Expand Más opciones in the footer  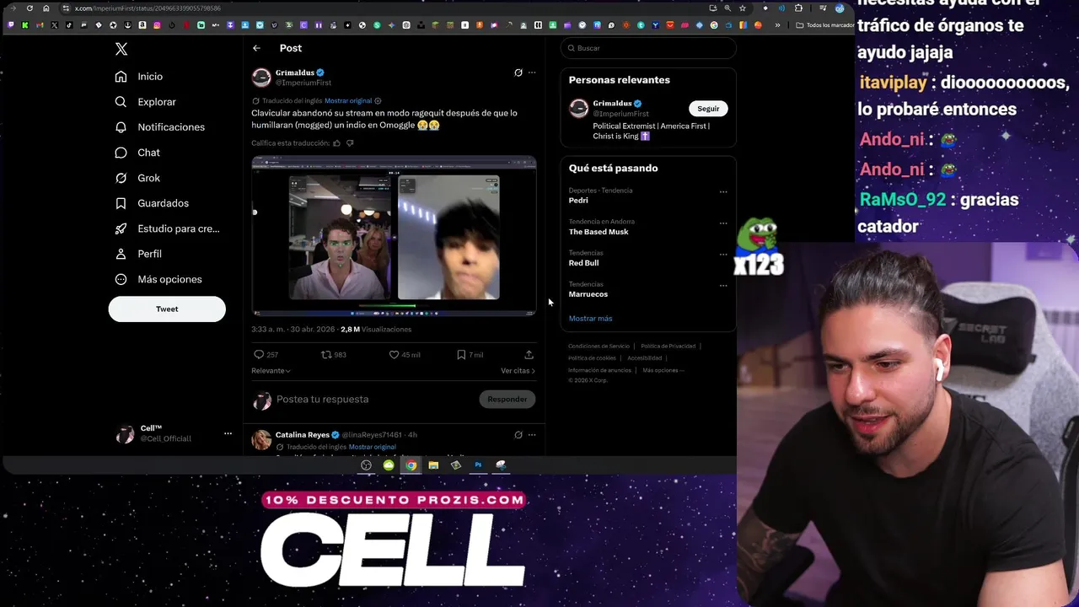tap(663, 370)
